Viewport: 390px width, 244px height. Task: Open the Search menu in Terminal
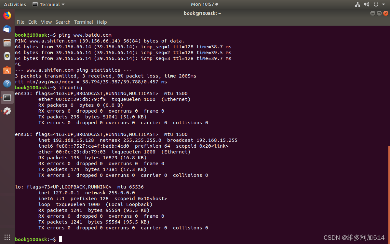63,22
